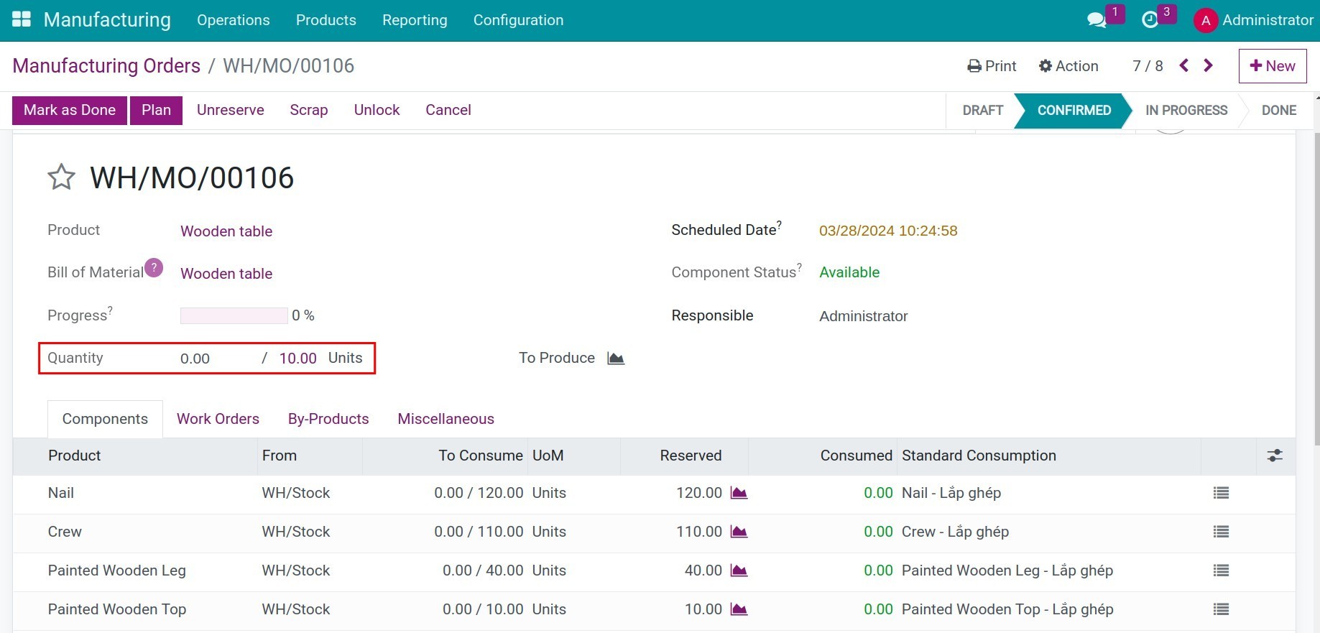The width and height of the screenshot is (1320, 633).
Task: Switch to the Miscellaneous tab
Action: pos(446,419)
